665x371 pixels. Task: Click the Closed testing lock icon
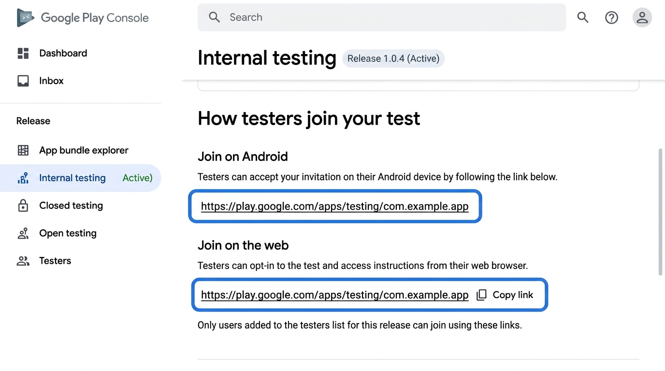[23, 205]
